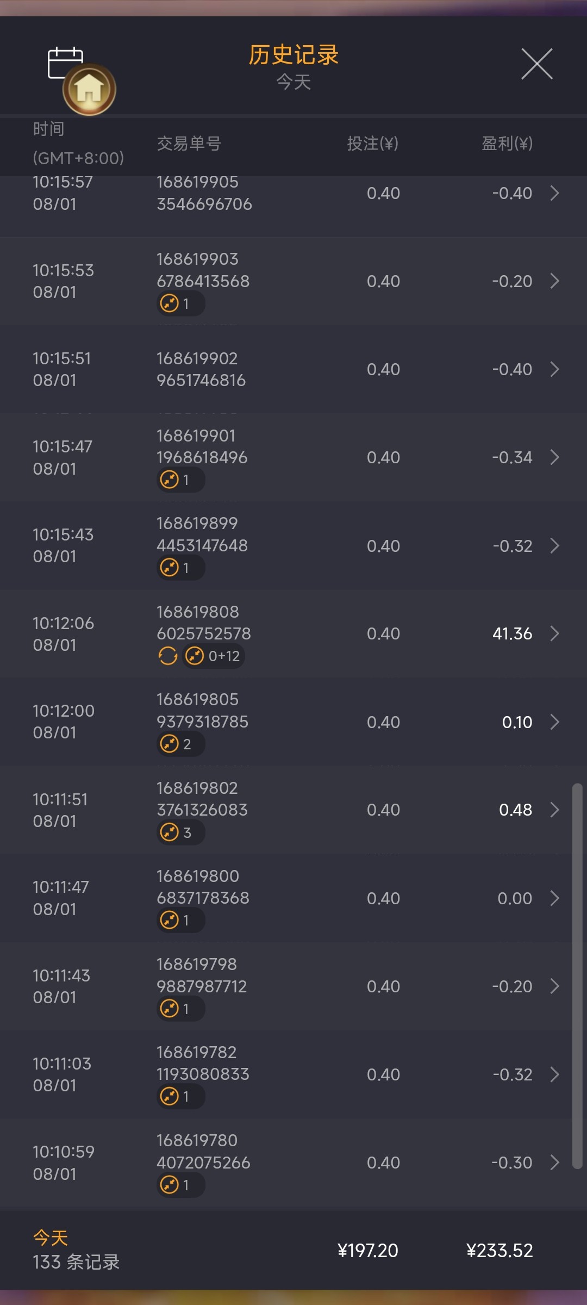This screenshot has height=1305, width=587.
Task: Tap the badge icon on 10:15:53 record
Action: (180, 303)
